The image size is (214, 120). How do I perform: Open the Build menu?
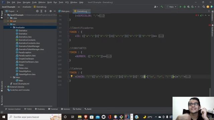pos(49,2)
